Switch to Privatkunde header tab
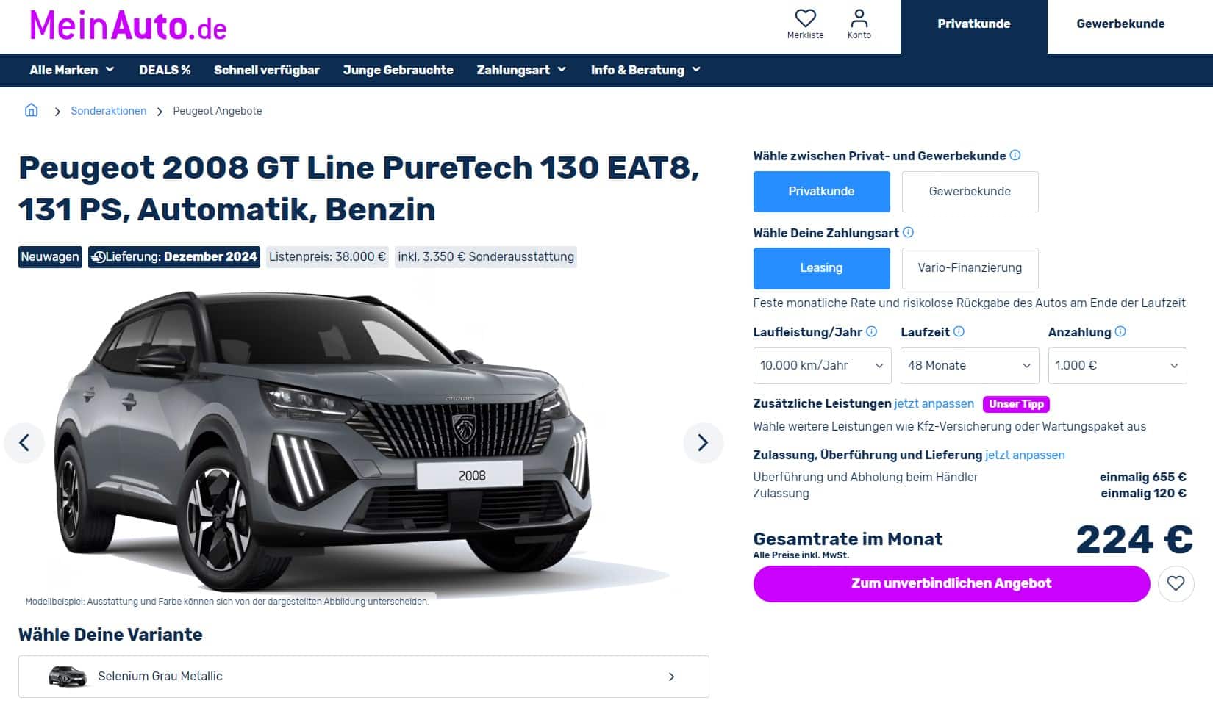Viewport: 1213px width, 706px height. [974, 26]
